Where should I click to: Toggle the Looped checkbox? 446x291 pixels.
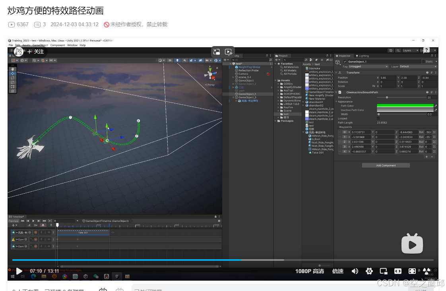click(x=378, y=118)
